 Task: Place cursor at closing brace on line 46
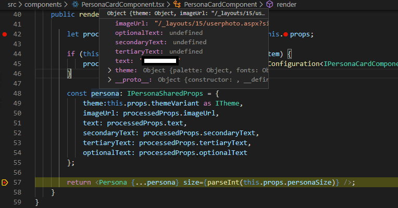(69, 74)
